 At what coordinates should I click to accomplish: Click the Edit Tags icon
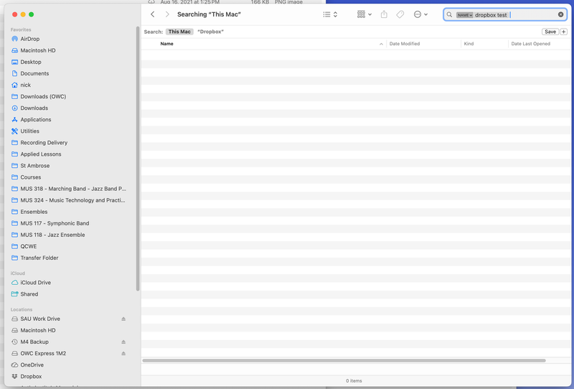tap(400, 14)
